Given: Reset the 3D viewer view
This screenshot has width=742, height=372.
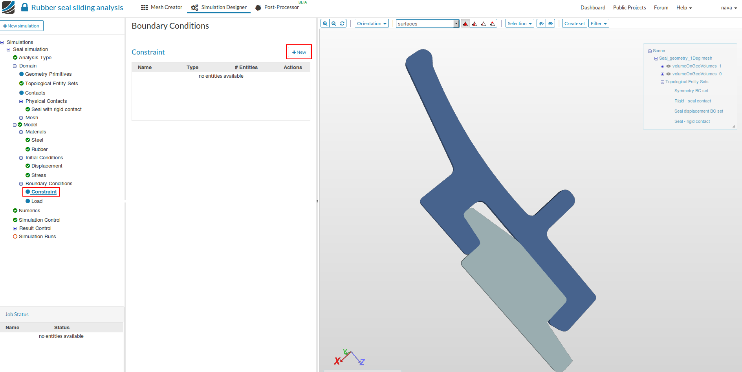Looking at the screenshot, I should click(x=342, y=24).
